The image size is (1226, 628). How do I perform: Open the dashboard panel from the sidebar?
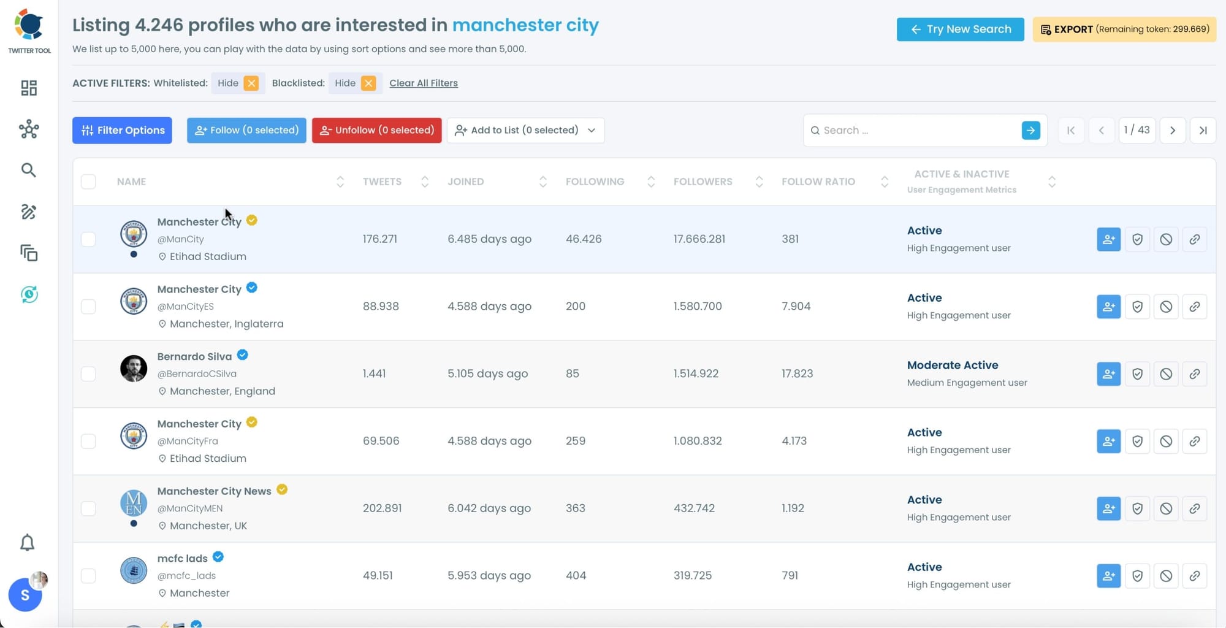click(x=28, y=88)
